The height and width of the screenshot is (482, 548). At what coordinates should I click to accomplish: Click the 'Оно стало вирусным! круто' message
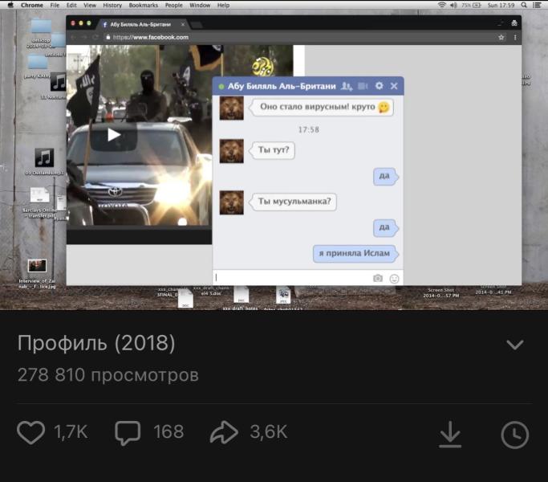(322, 107)
